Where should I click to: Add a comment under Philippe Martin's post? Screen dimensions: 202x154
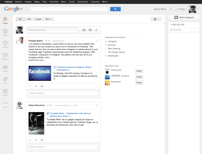pos(63,93)
